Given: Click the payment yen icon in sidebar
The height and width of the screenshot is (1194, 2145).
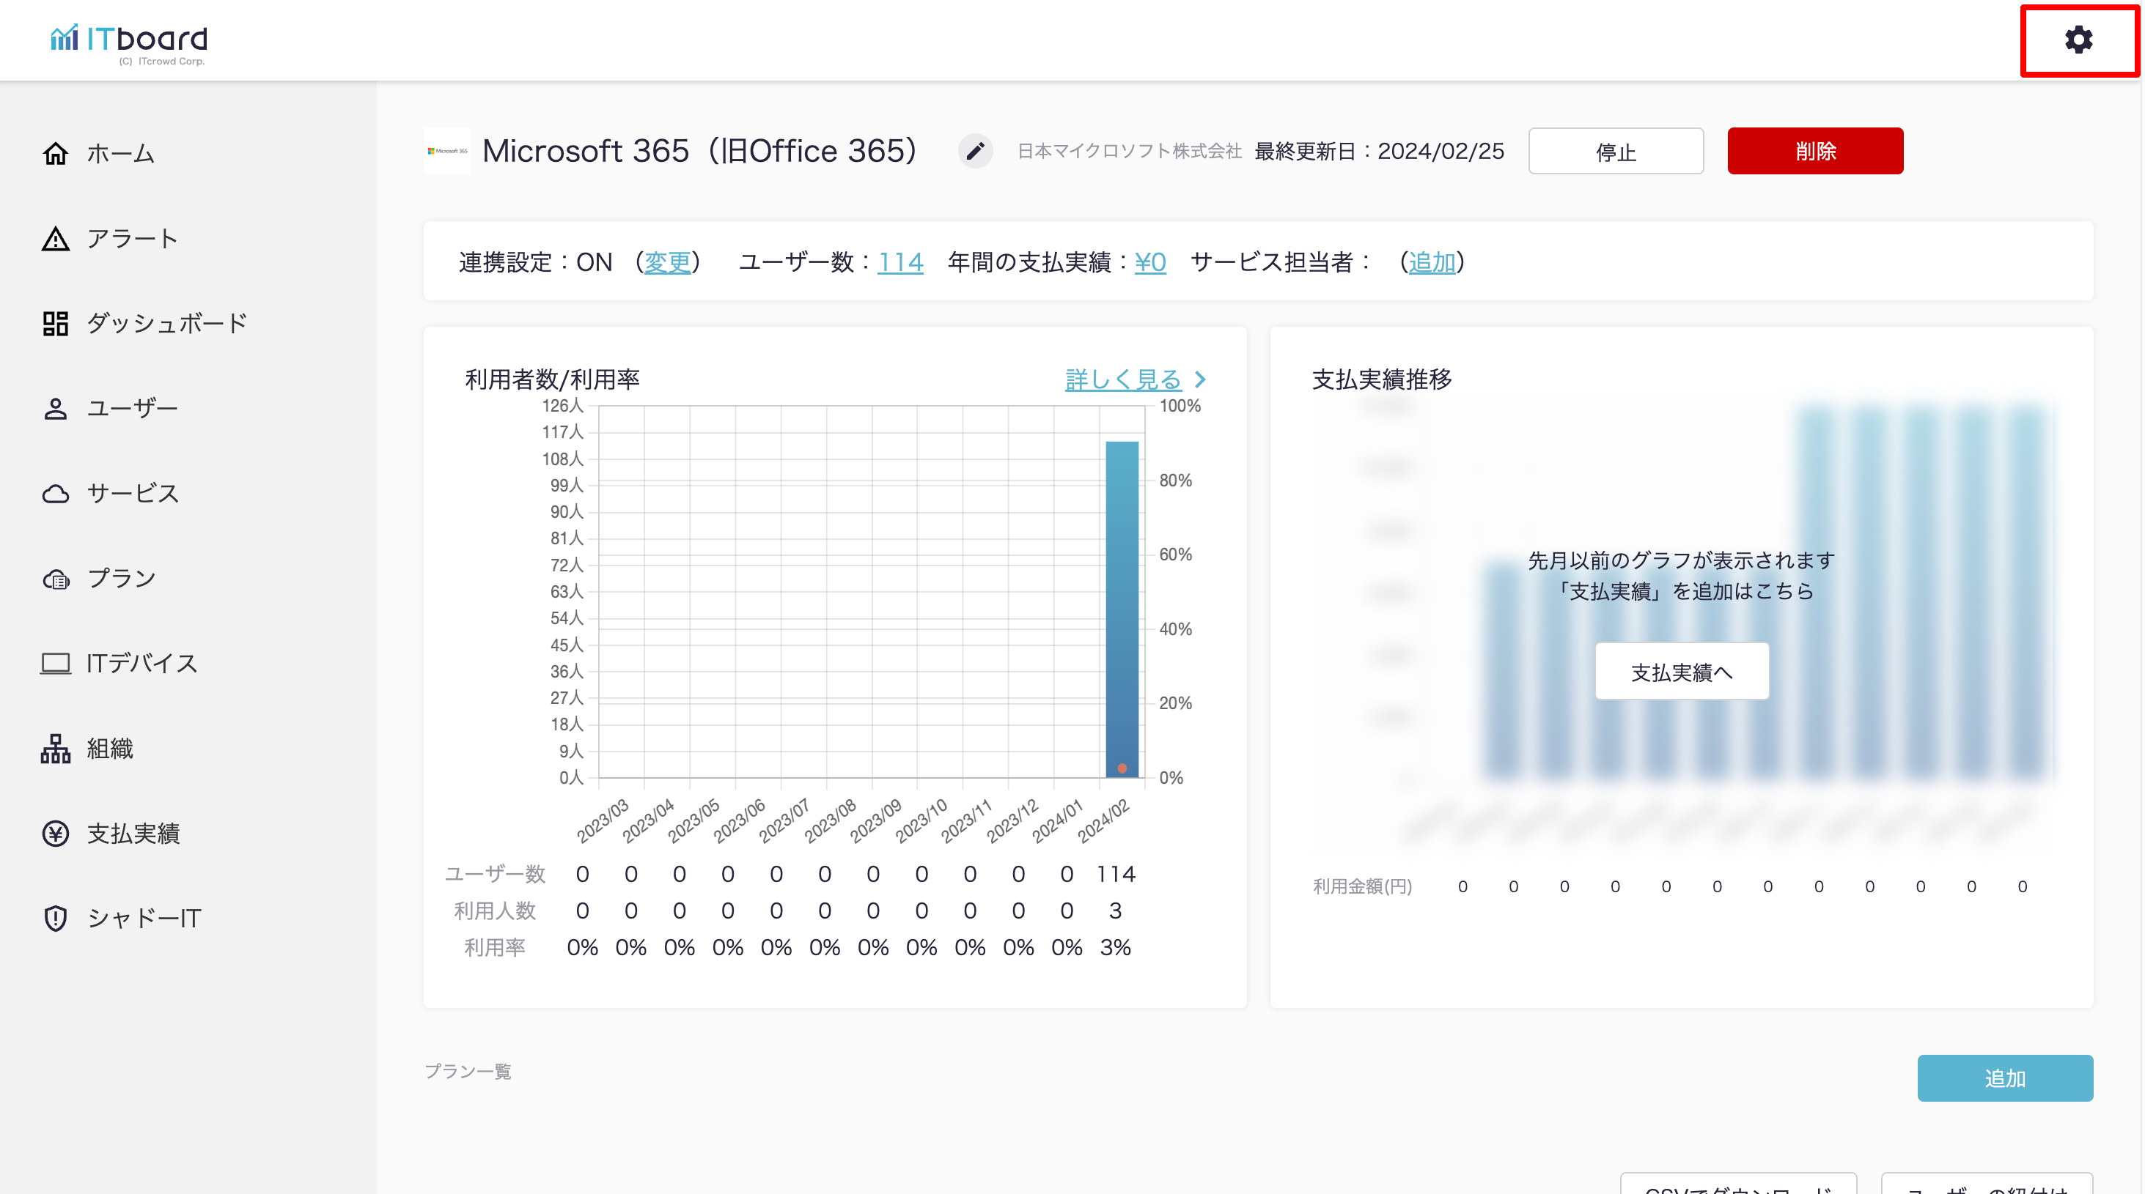Looking at the screenshot, I should [x=55, y=833].
